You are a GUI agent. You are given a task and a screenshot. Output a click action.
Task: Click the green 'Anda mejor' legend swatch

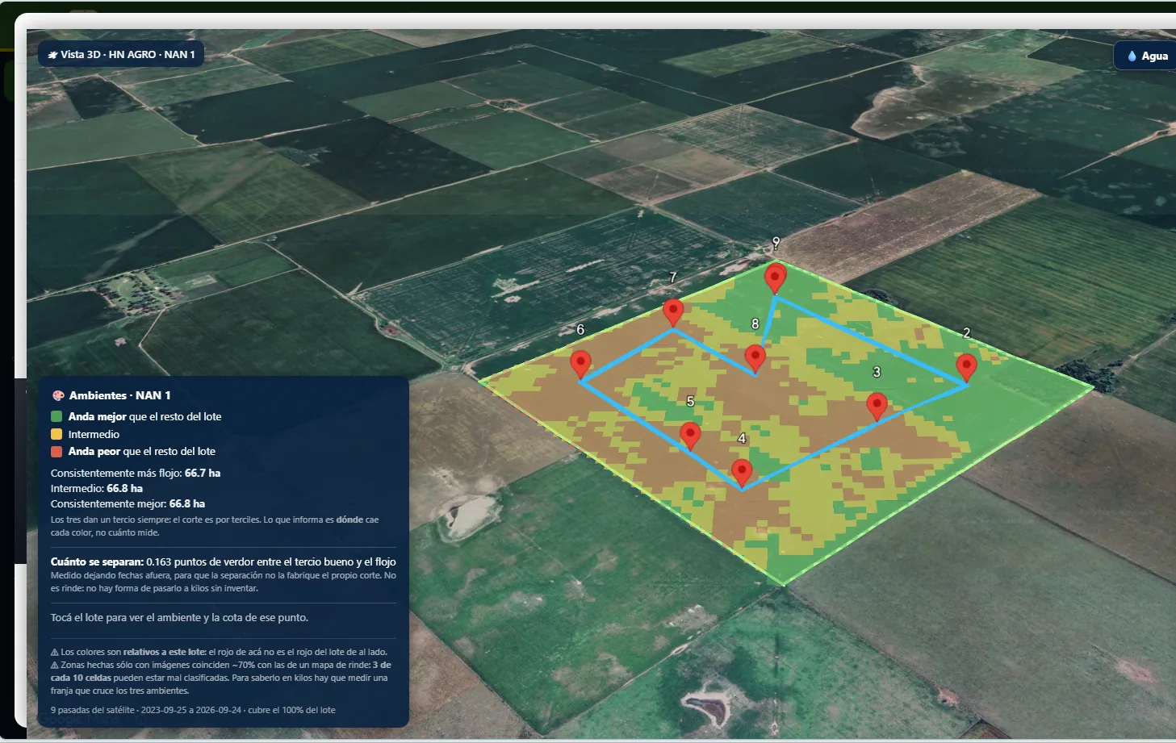tap(56, 416)
